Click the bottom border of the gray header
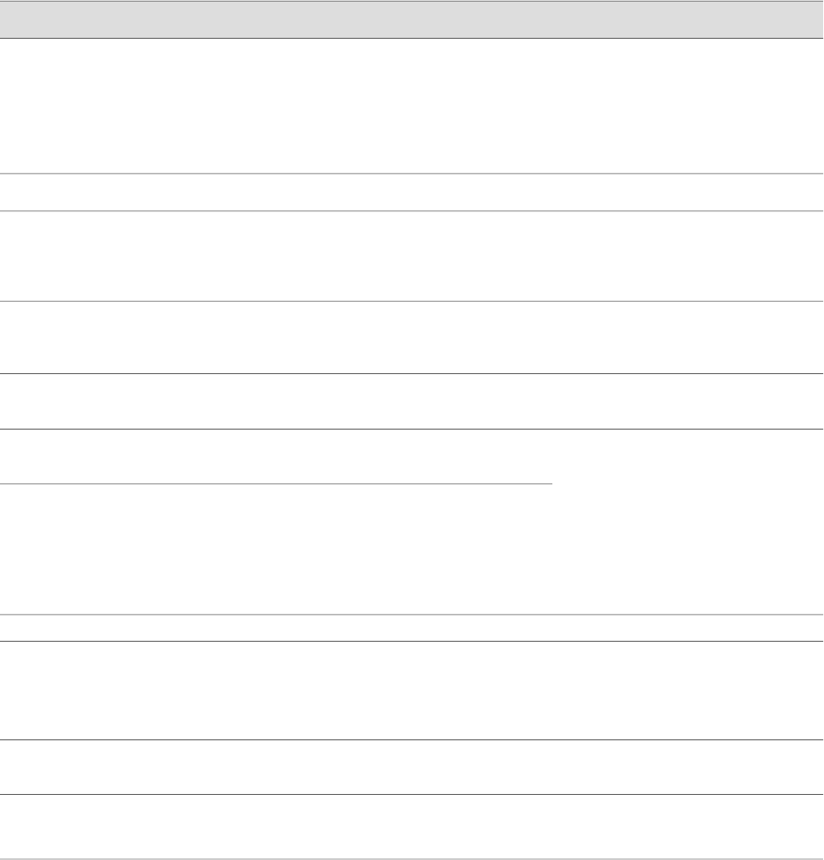The height and width of the screenshot is (860, 824). [412, 38]
